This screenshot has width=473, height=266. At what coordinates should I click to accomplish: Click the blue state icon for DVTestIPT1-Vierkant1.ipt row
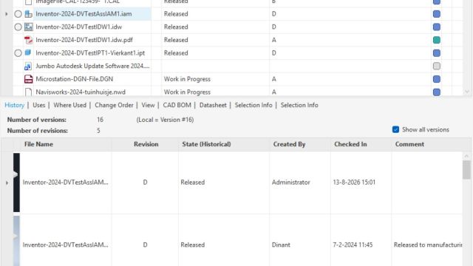pyautogui.click(x=437, y=53)
